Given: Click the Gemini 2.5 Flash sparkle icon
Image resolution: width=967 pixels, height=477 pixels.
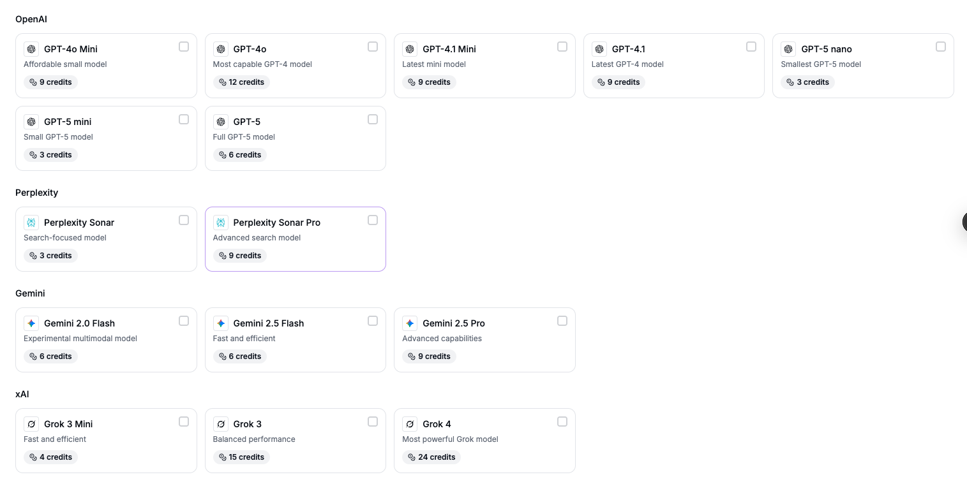Looking at the screenshot, I should coord(221,323).
